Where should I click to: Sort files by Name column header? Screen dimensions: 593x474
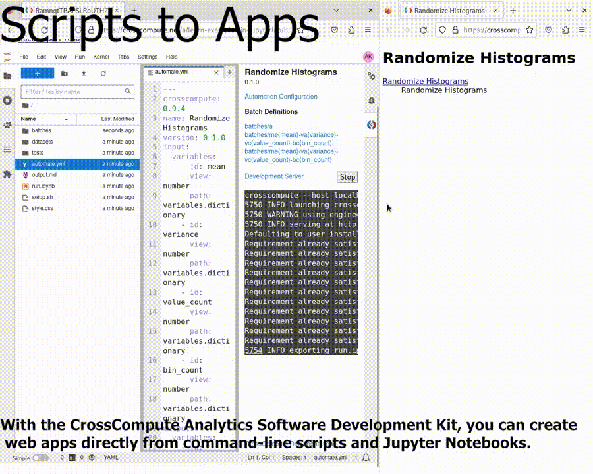point(45,118)
